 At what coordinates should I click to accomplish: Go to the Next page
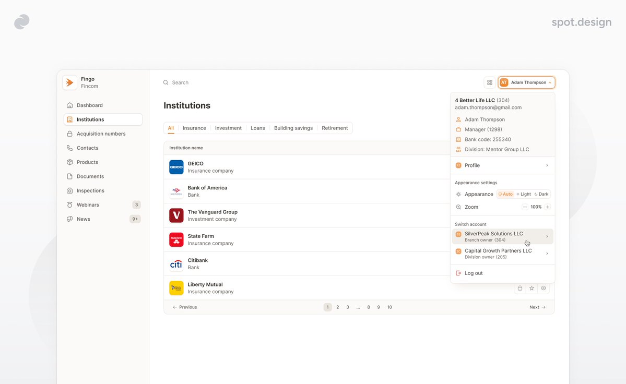tap(537, 307)
